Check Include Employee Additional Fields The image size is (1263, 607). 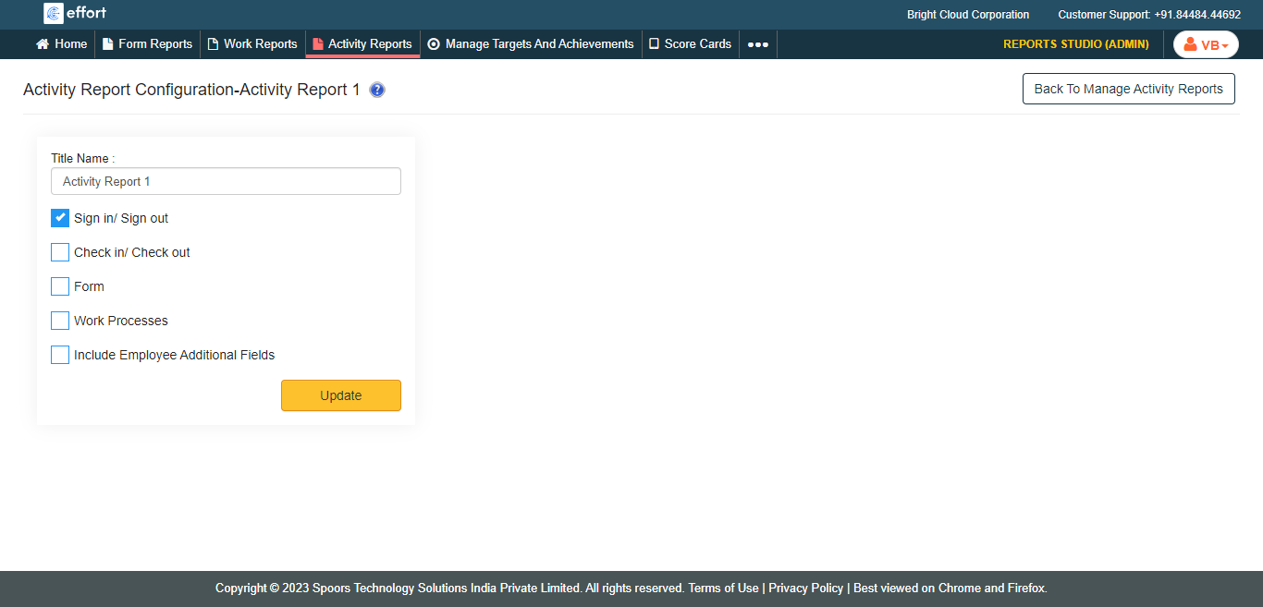coord(60,355)
